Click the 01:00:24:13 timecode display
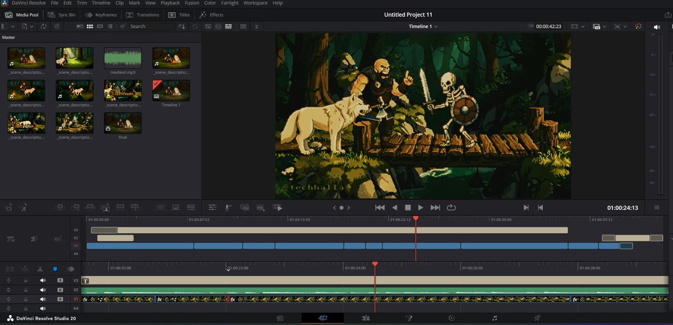Image resolution: width=673 pixels, height=325 pixels. click(x=623, y=208)
